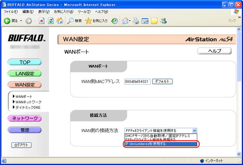Click the AirStation AG54 logo text
The width and height of the screenshot is (243, 165).
tap(209, 39)
